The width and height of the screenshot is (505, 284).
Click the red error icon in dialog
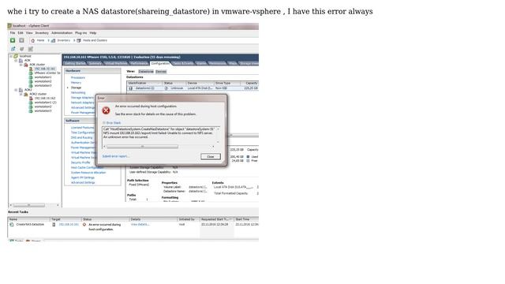(106, 110)
